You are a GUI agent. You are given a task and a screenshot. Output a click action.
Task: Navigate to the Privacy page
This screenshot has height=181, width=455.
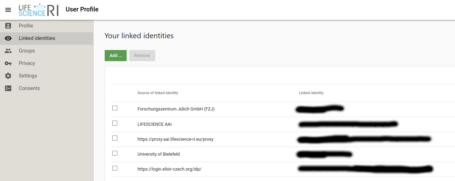(x=27, y=63)
